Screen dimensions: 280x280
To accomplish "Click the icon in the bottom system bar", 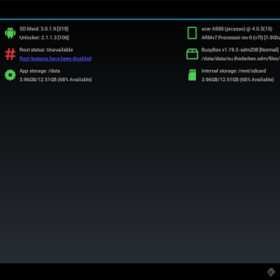I will click(x=271, y=272).
